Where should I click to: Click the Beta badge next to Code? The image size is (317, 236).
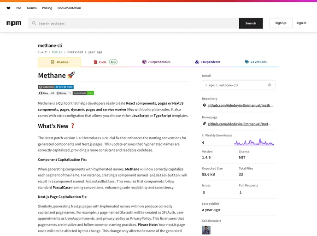coord(113,62)
